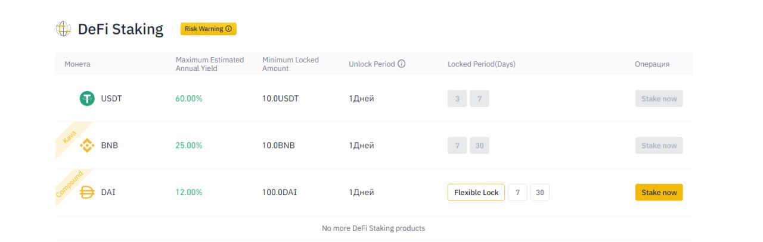The width and height of the screenshot is (763, 242).
Task: Select the 30-day locked period for BNB
Action: 479,146
